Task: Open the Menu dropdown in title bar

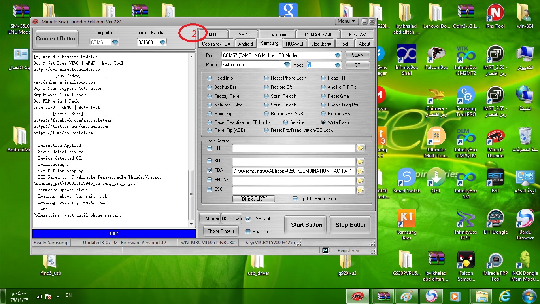Action: pos(347,21)
